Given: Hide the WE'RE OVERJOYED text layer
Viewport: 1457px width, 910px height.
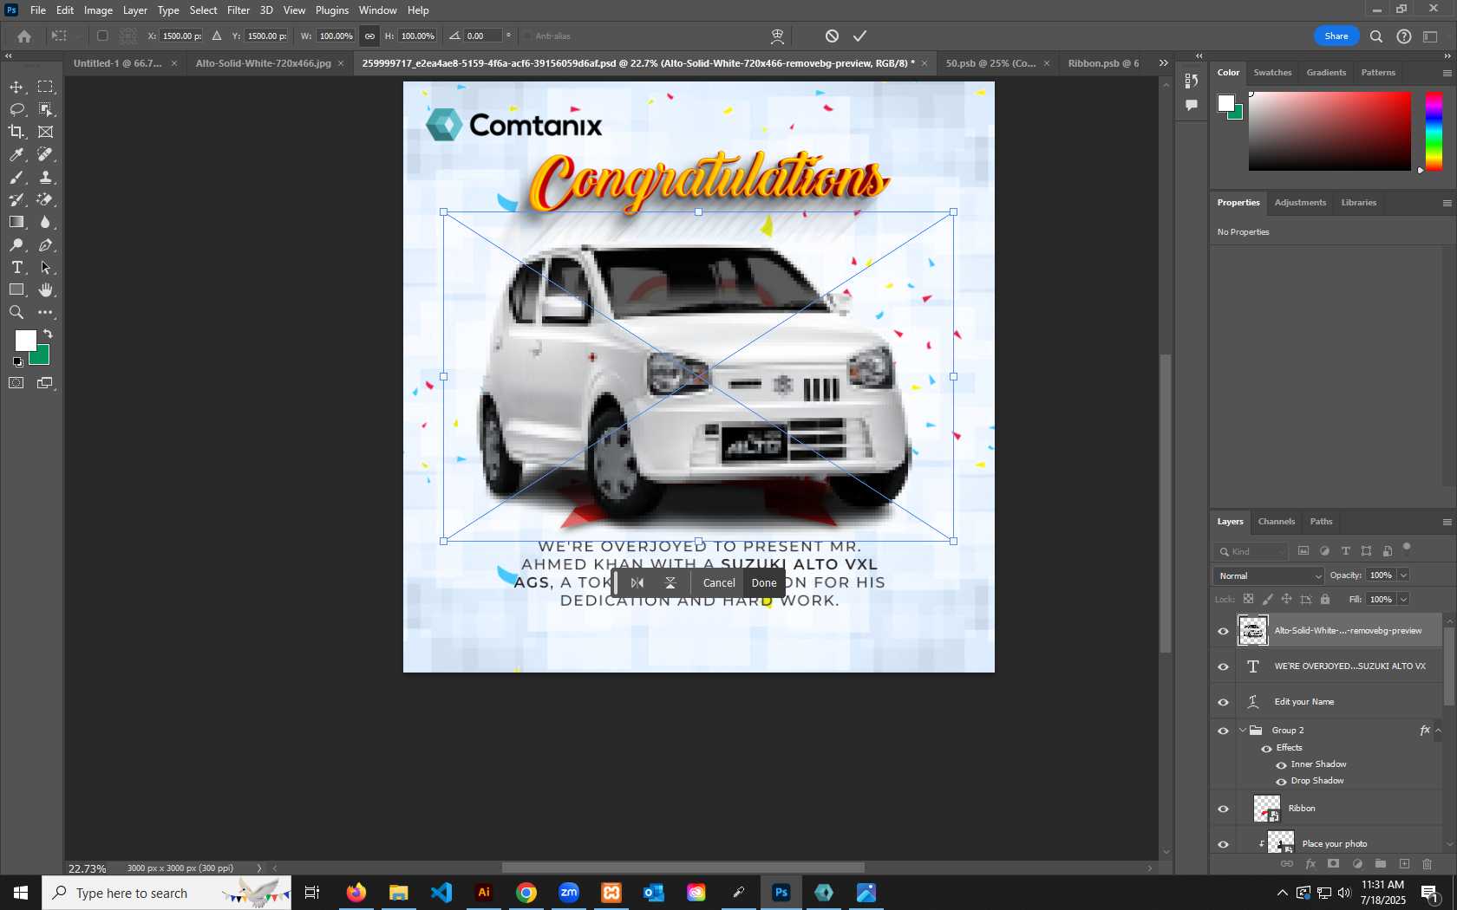Looking at the screenshot, I should pos(1223,666).
